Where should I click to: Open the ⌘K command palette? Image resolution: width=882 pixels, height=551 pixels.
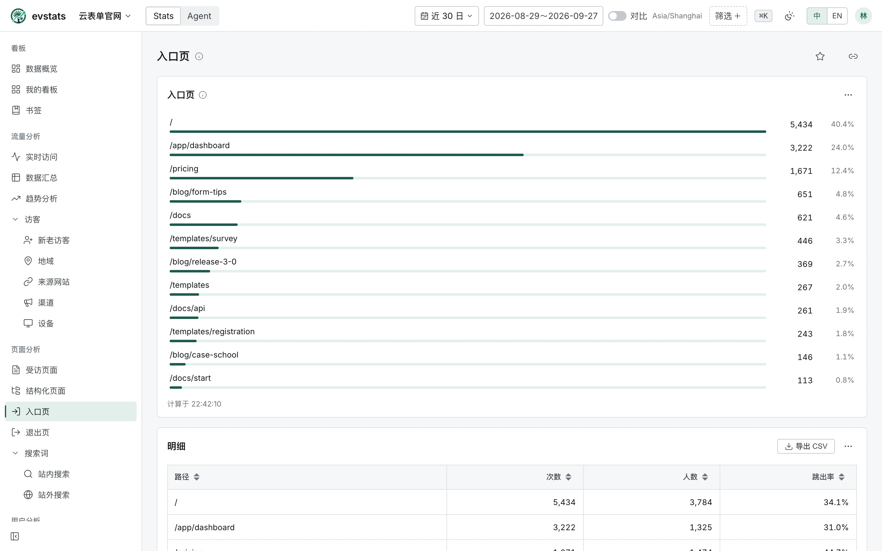coord(763,16)
